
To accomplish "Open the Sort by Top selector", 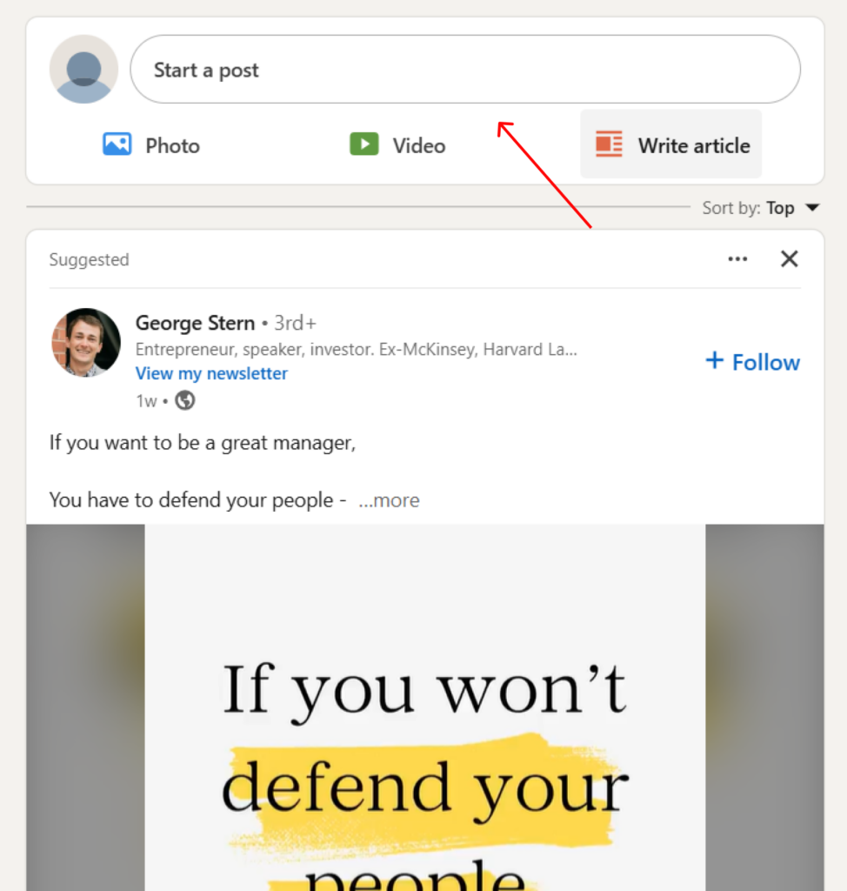I will (761, 208).
